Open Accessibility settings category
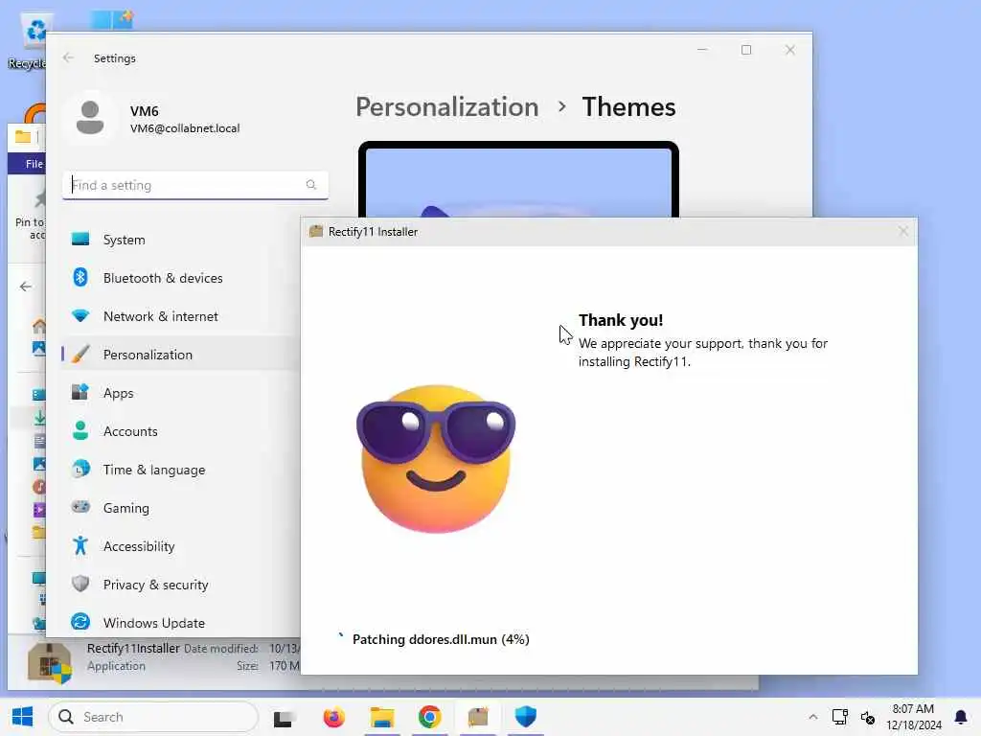 pyautogui.click(x=181, y=545)
